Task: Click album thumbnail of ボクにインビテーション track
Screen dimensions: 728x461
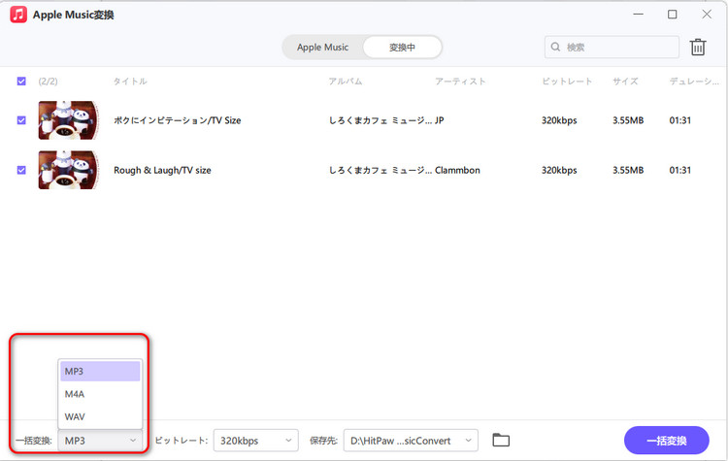Action: coord(69,120)
